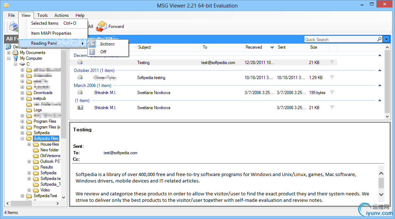This screenshot has width=395, height=219.
Task: Sort by Subject column header
Action: (168, 47)
